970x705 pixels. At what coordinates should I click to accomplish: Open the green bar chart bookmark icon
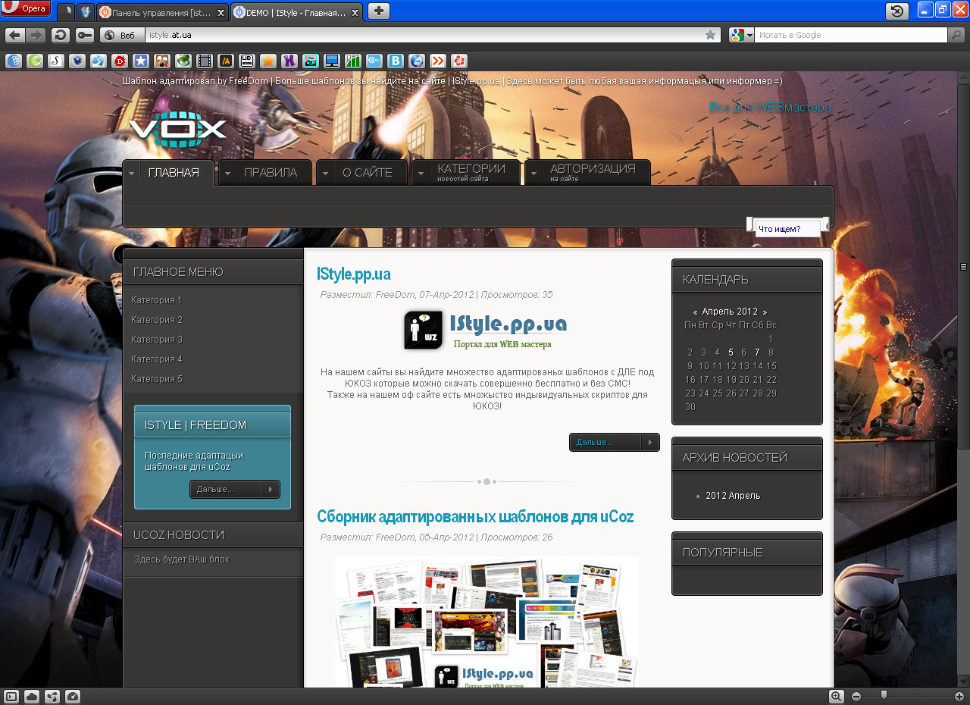click(x=353, y=61)
